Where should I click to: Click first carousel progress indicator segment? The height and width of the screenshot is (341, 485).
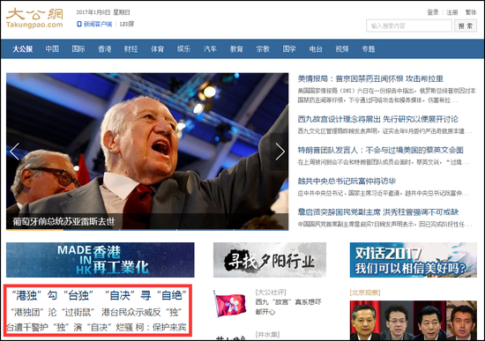pos(34,230)
